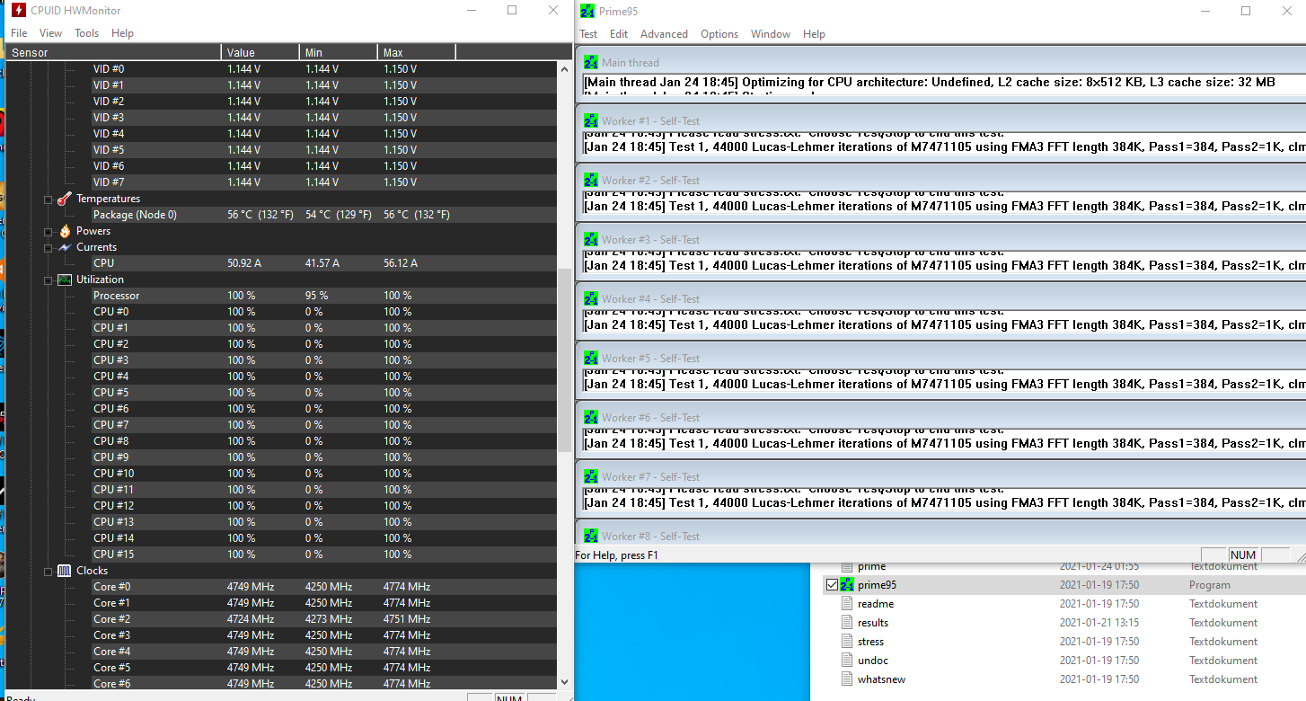Image resolution: width=1306 pixels, height=701 pixels.
Task: Click the lightning icon beside Currents
Action: coord(65,247)
